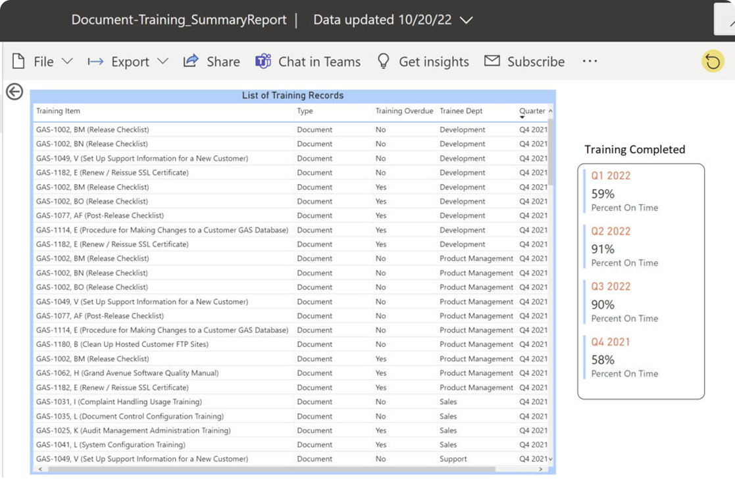
Task: Click the back arrow circle icon
Action: [14, 92]
